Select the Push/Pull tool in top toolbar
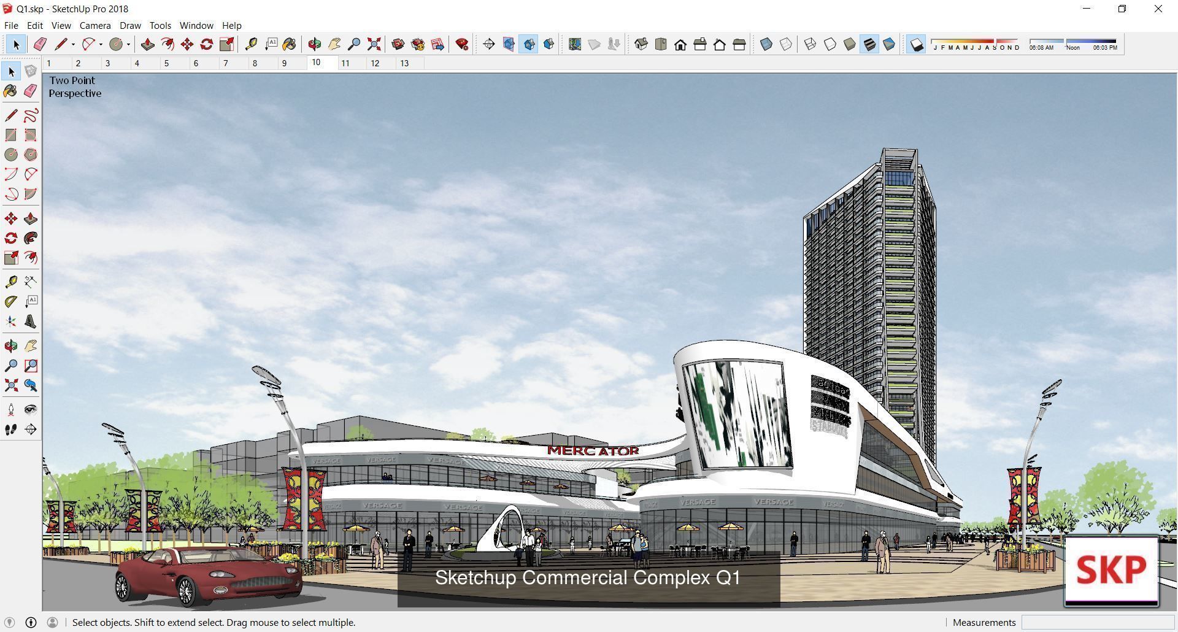This screenshot has width=1178, height=632. (x=148, y=44)
